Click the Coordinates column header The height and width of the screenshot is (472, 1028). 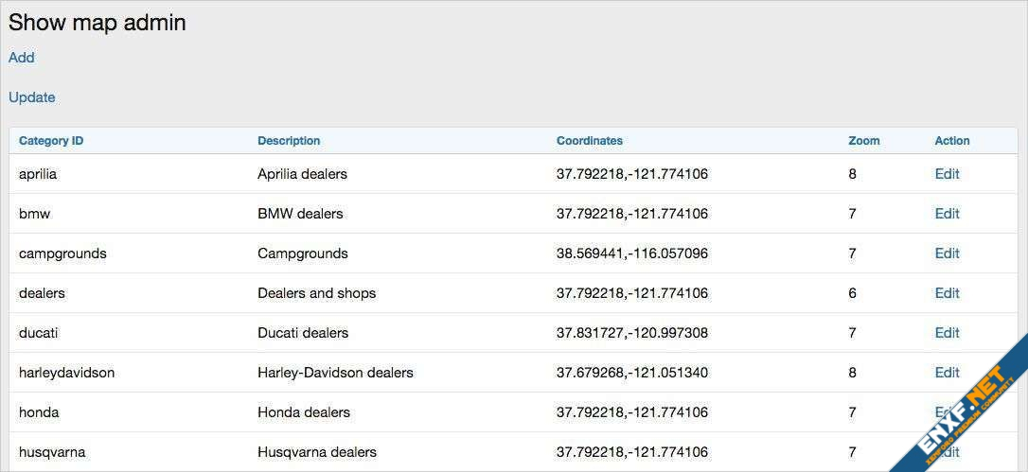(590, 141)
